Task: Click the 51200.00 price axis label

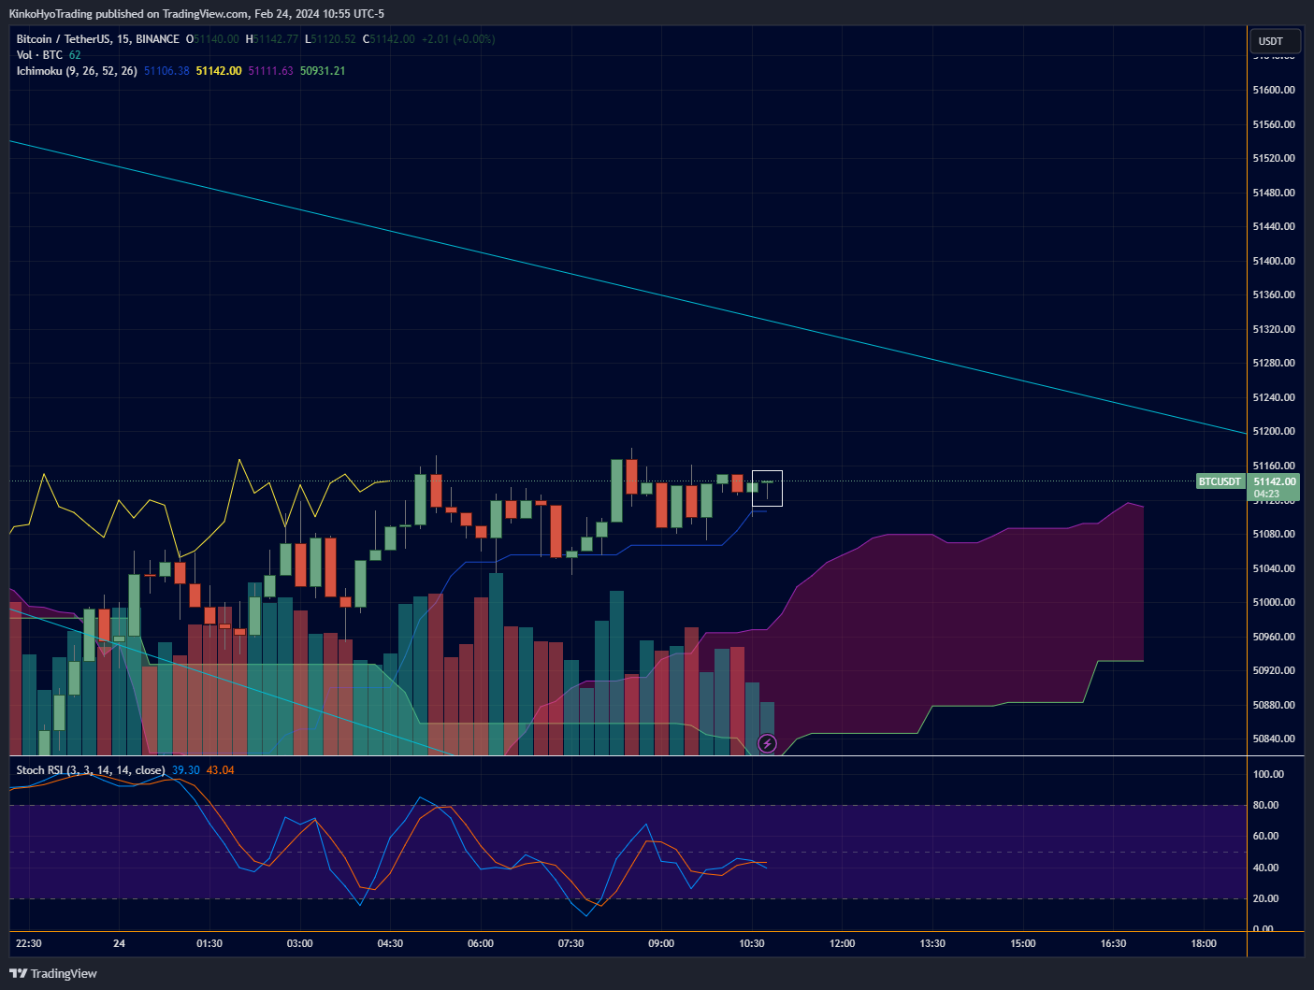Action: [1274, 431]
